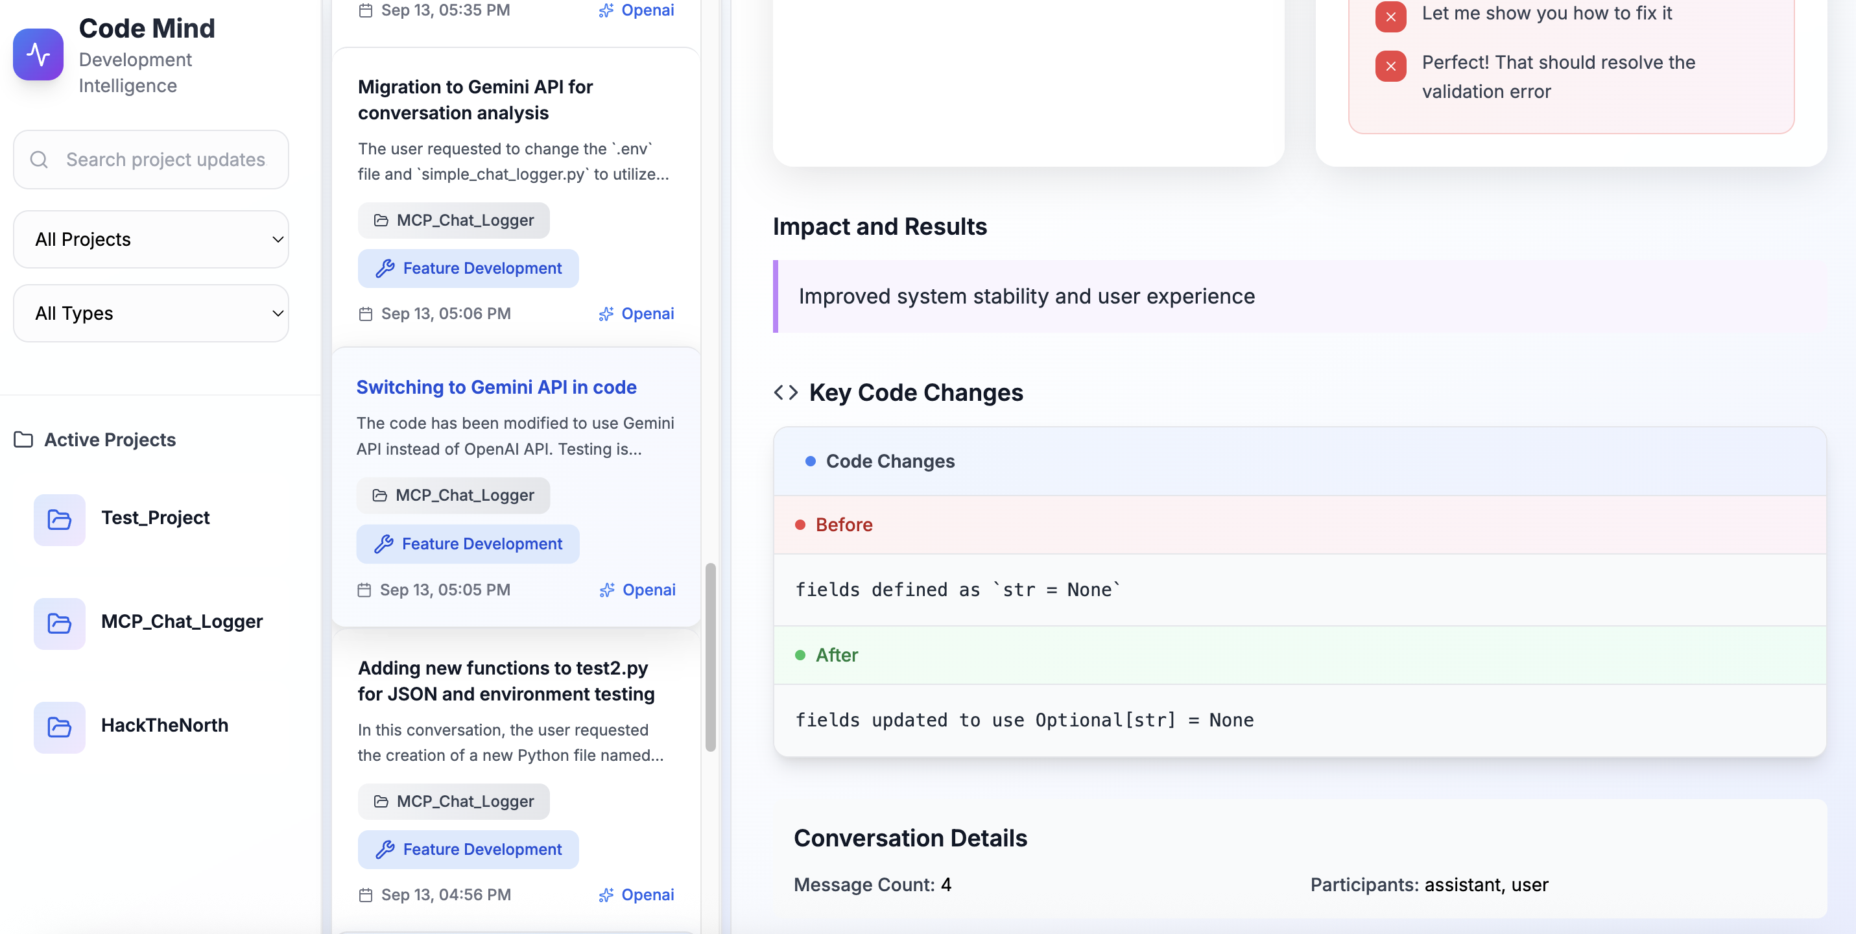Click the HackTheNorth folder icon
Image resolution: width=1856 pixels, height=934 pixels.
coord(59,726)
